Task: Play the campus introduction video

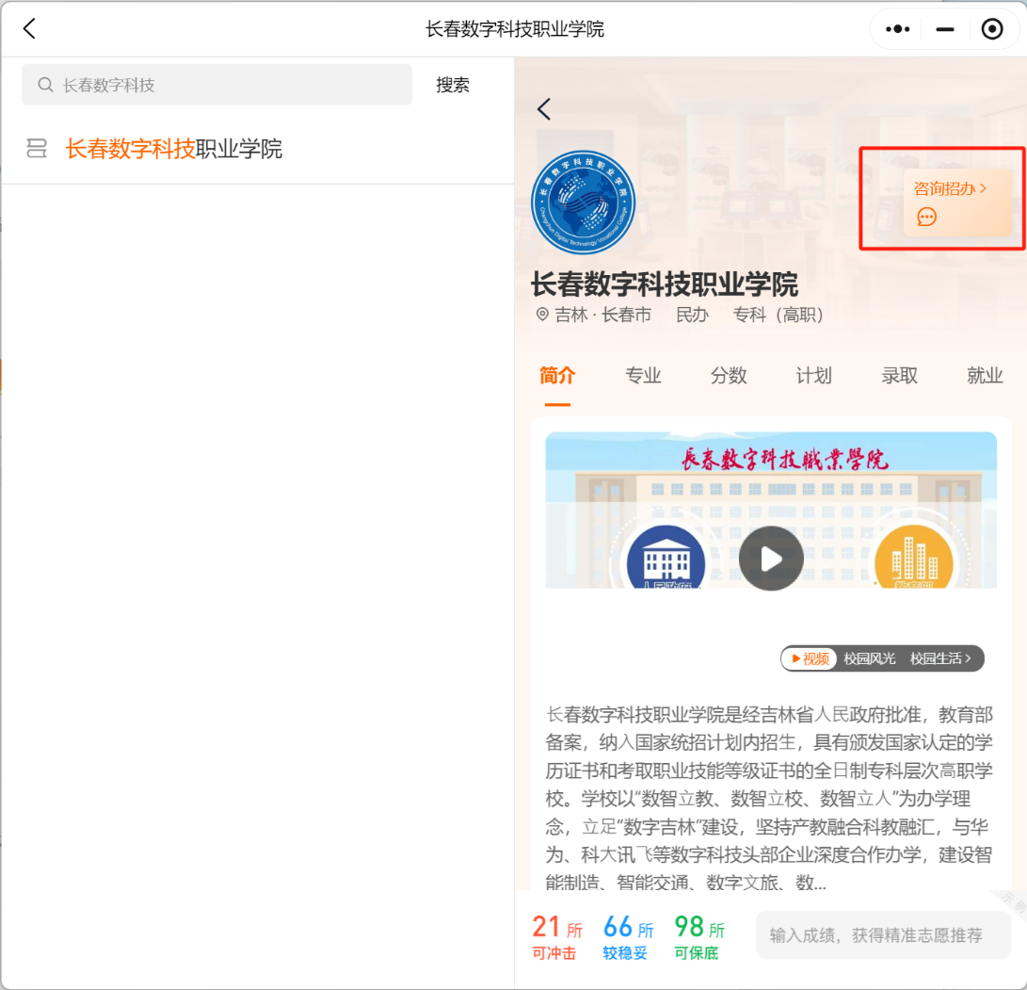Action: click(x=771, y=559)
